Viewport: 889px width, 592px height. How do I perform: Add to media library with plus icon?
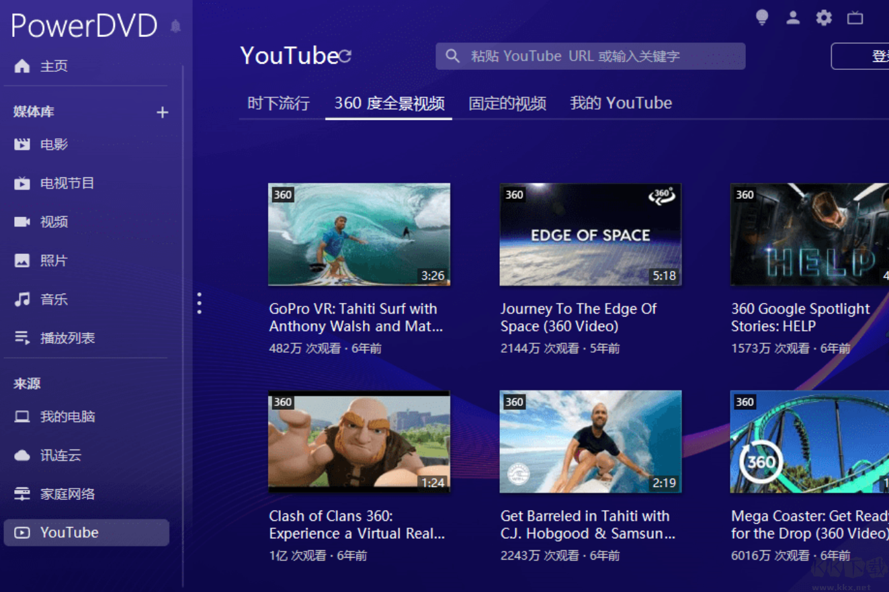[x=162, y=112]
